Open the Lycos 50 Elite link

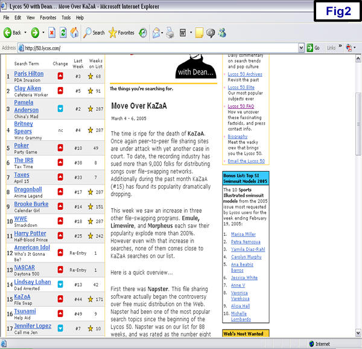click(241, 87)
